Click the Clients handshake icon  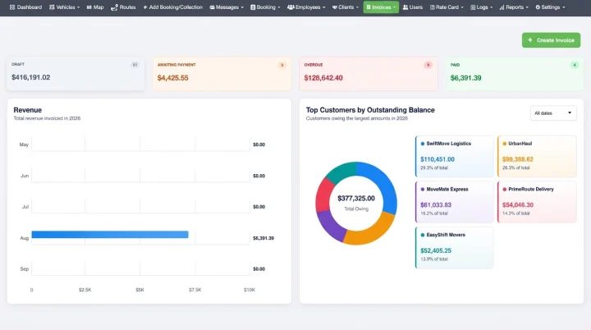335,7
